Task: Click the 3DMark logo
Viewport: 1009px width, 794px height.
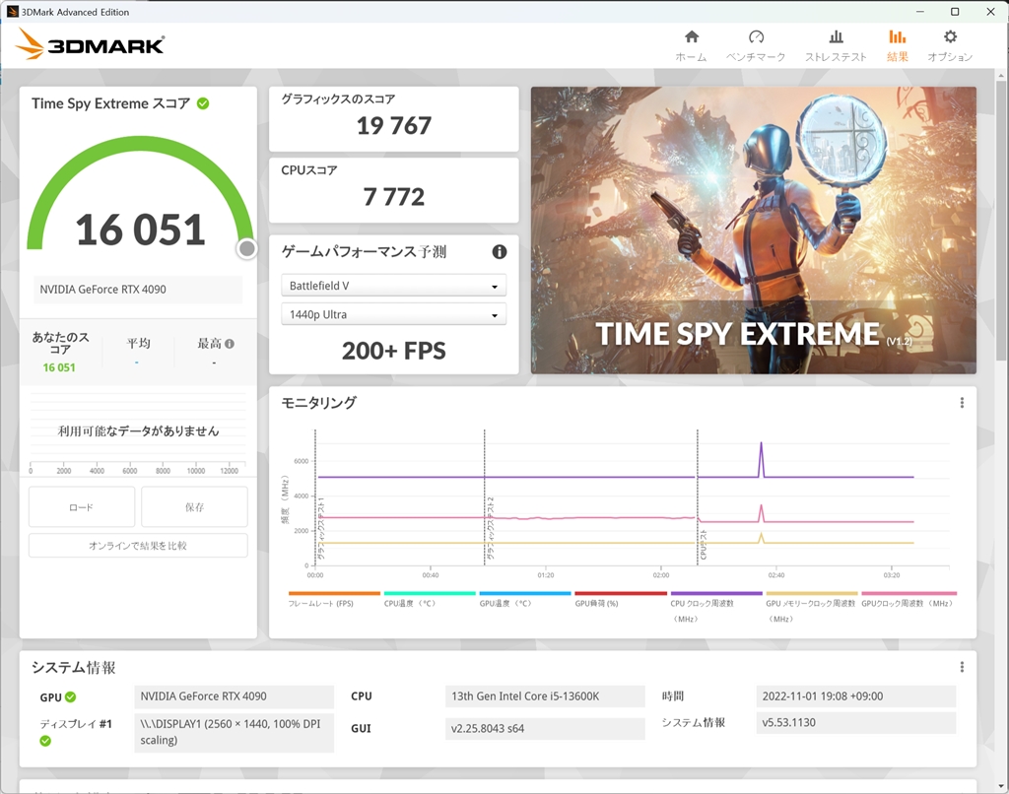Action: point(90,44)
